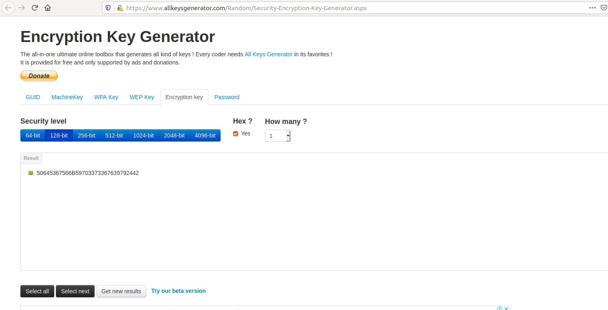Click the Select all button
This screenshot has height=310, width=608.
click(37, 291)
